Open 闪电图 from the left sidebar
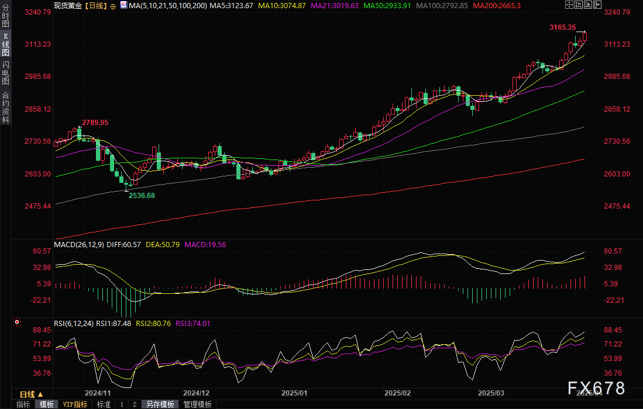Image resolution: width=643 pixels, height=409 pixels. click(5, 72)
